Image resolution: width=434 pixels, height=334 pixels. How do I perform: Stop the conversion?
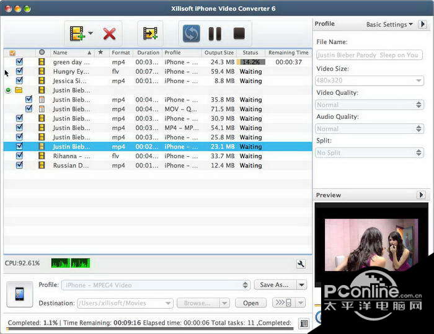(x=239, y=33)
